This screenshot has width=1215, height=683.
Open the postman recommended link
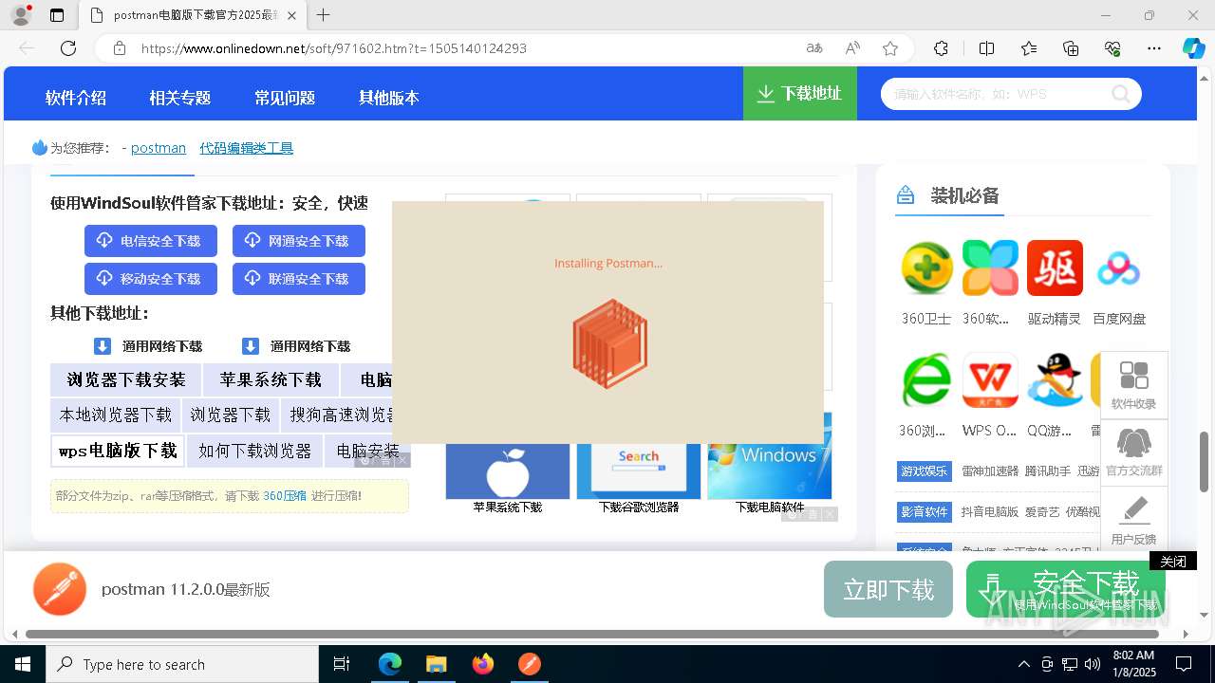(159, 148)
